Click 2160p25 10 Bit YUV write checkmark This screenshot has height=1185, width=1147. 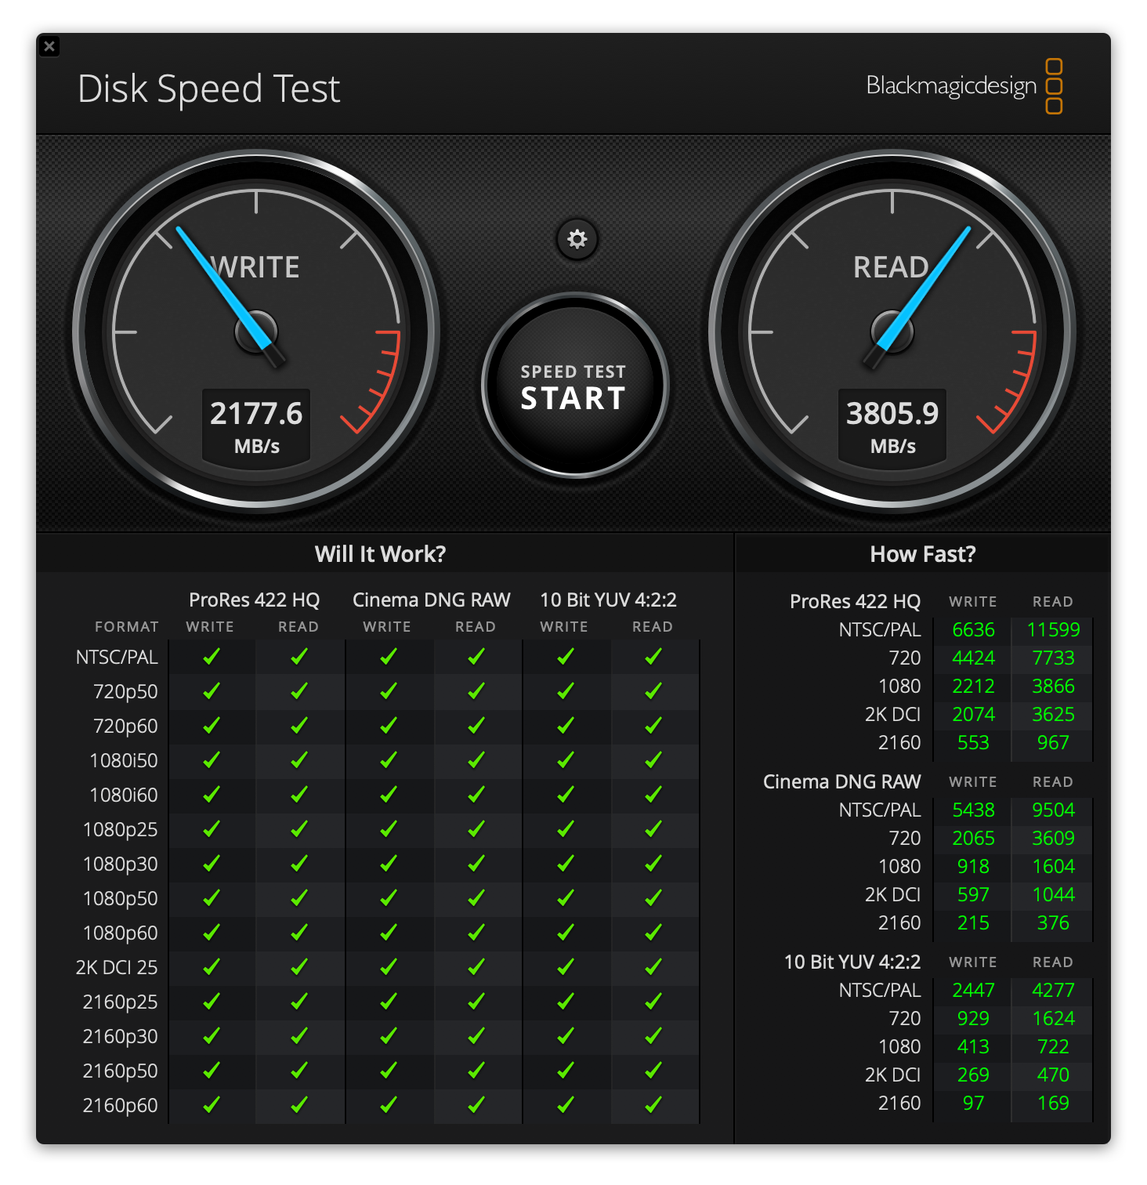point(566,1002)
